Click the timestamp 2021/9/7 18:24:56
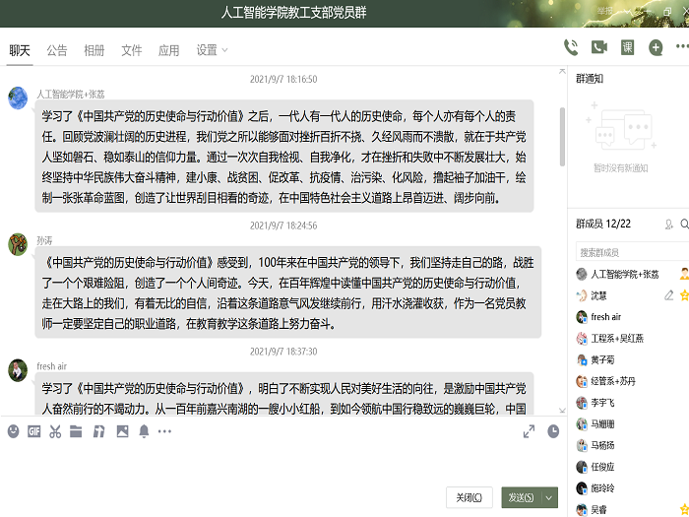Image resolution: width=689 pixels, height=517 pixels. [x=283, y=226]
